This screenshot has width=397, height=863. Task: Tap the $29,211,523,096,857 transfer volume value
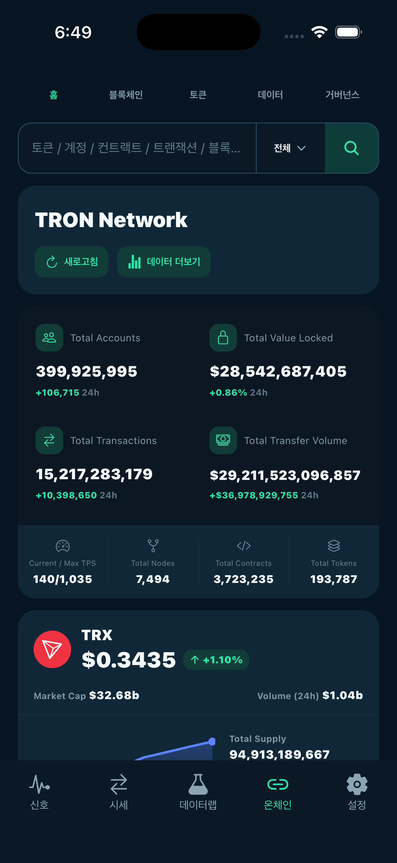pos(285,475)
